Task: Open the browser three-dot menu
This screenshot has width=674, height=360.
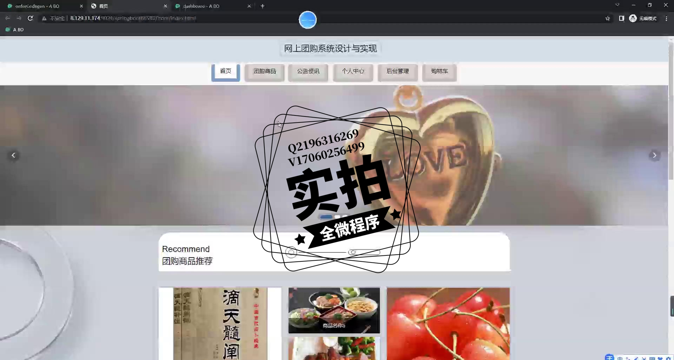Action: point(666,18)
